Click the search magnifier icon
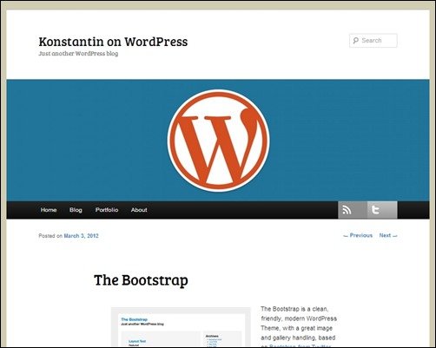 click(x=356, y=41)
